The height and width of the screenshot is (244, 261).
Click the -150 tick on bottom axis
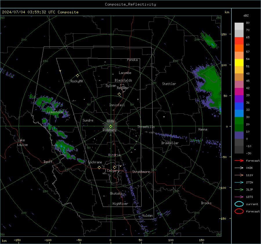17,240
